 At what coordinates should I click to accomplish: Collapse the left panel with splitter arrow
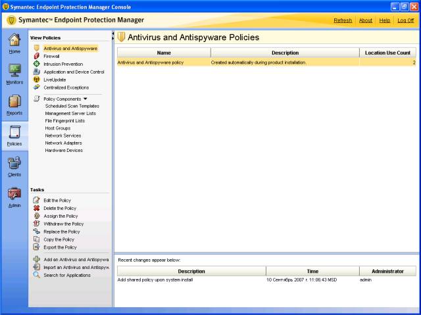click(x=113, y=34)
